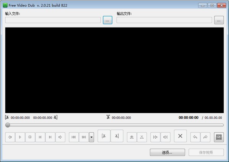Click the Free Video Dub app icon
The height and width of the screenshot is (162, 229).
click(x=5, y=5)
